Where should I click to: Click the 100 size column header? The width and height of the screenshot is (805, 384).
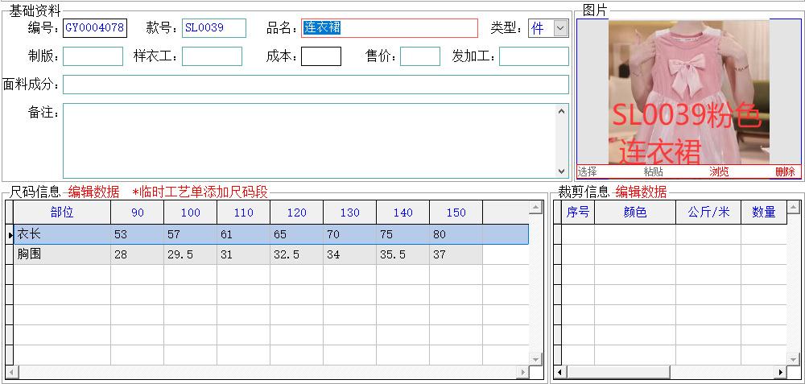click(x=191, y=213)
